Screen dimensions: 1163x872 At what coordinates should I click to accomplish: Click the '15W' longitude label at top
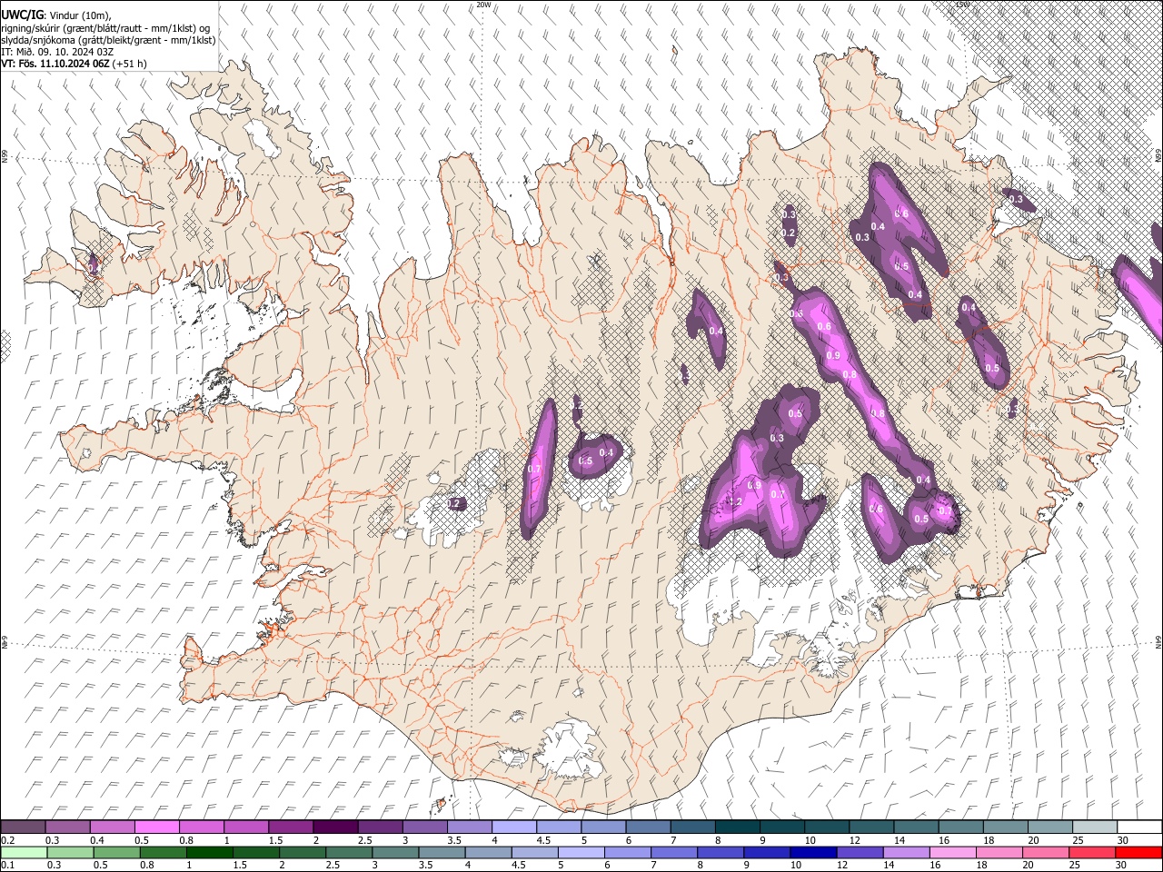point(963,5)
